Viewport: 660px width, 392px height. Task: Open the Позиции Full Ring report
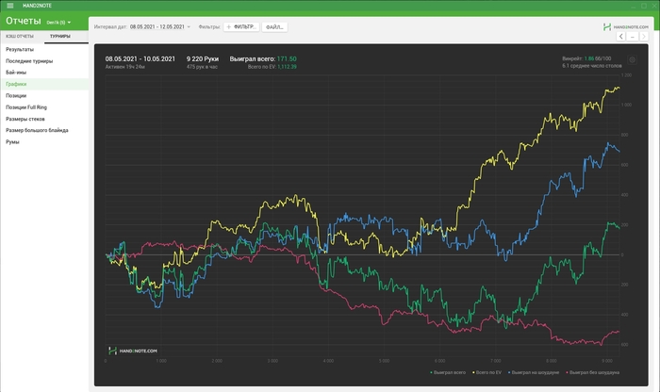click(x=44, y=107)
